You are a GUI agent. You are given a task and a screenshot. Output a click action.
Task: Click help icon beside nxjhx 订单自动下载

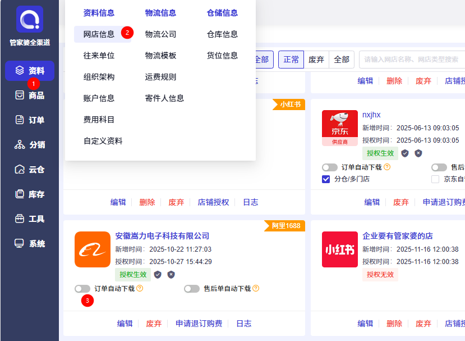pyautogui.click(x=387, y=167)
